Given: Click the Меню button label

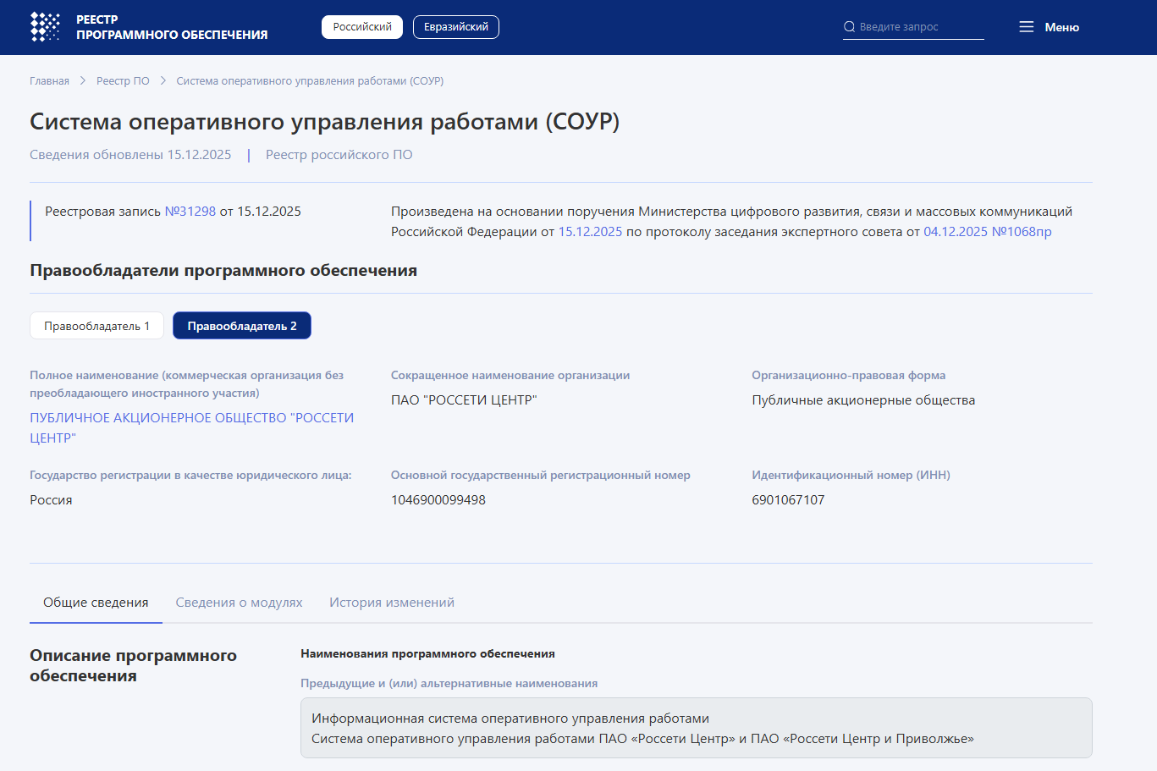Looking at the screenshot, I should click(1061, 27).
